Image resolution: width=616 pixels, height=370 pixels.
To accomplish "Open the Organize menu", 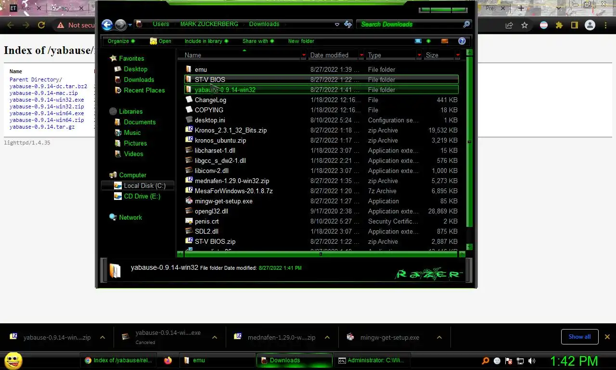I will coord(121,41).
